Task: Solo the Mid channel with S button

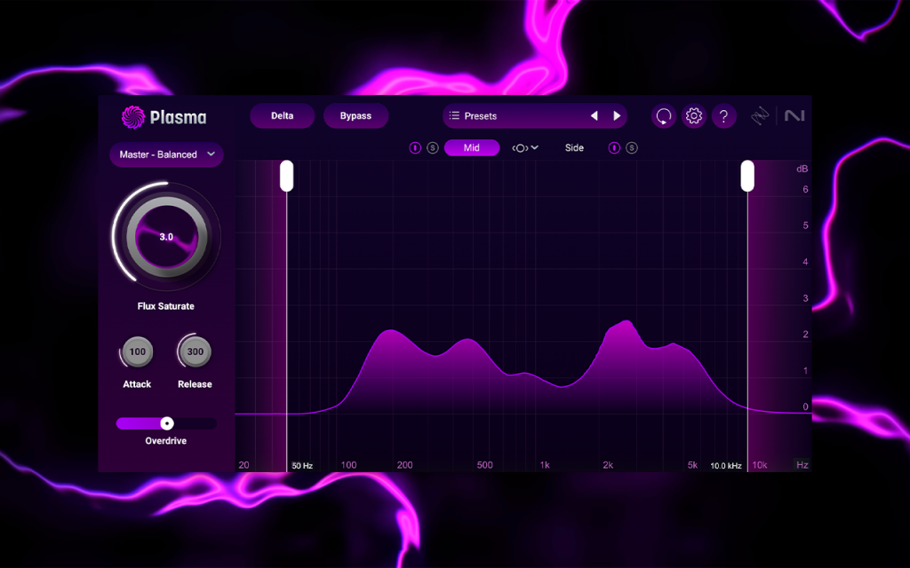Action: pos(433,148)
